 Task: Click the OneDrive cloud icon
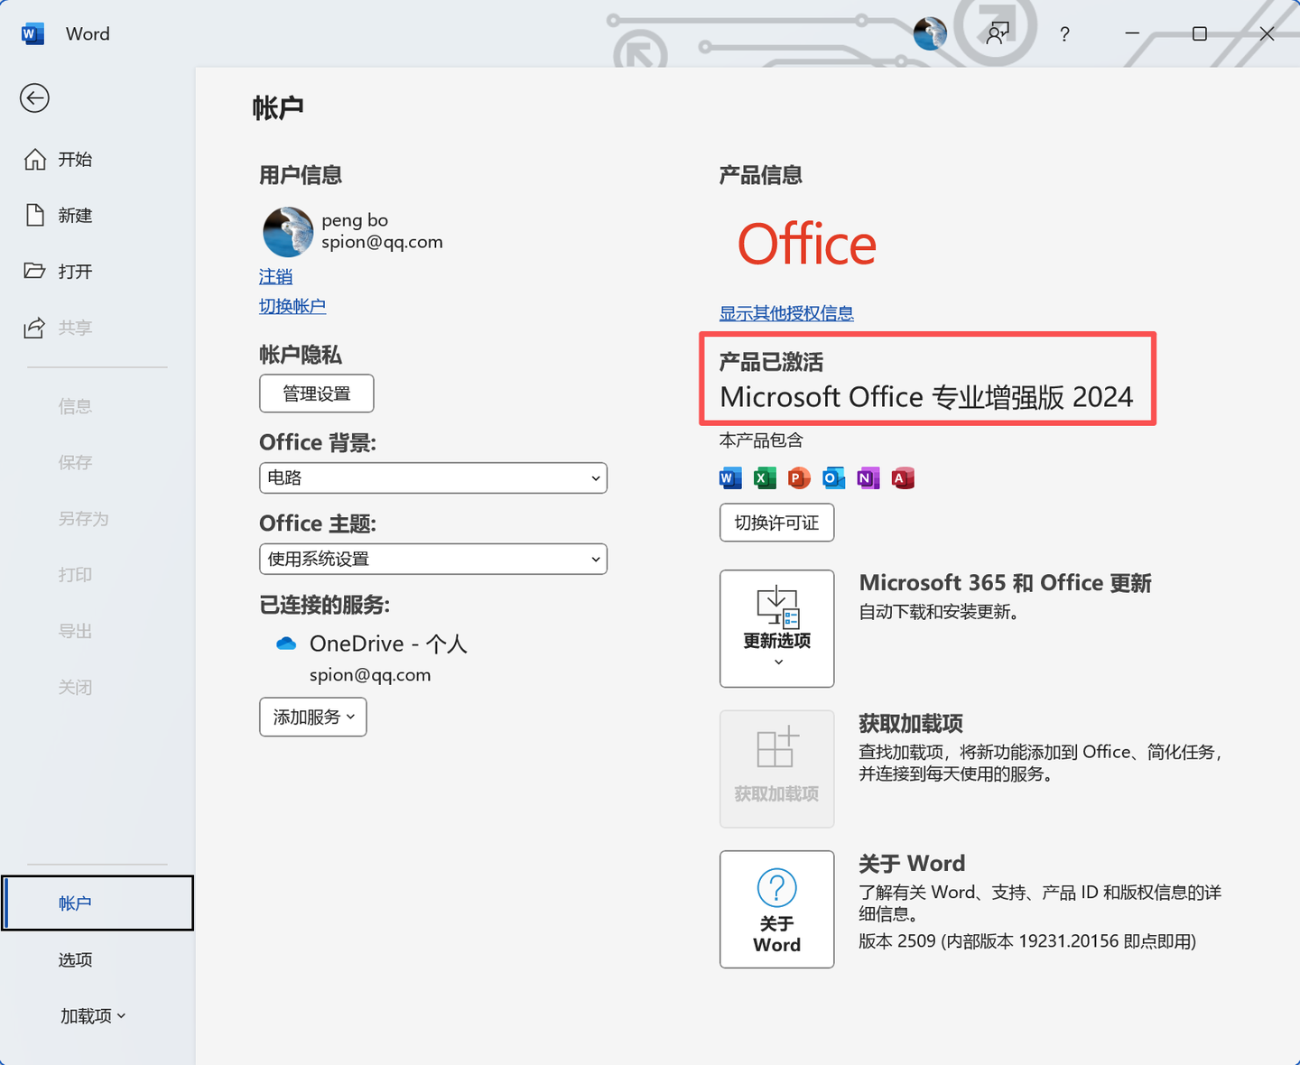click(x=286, y=644)
